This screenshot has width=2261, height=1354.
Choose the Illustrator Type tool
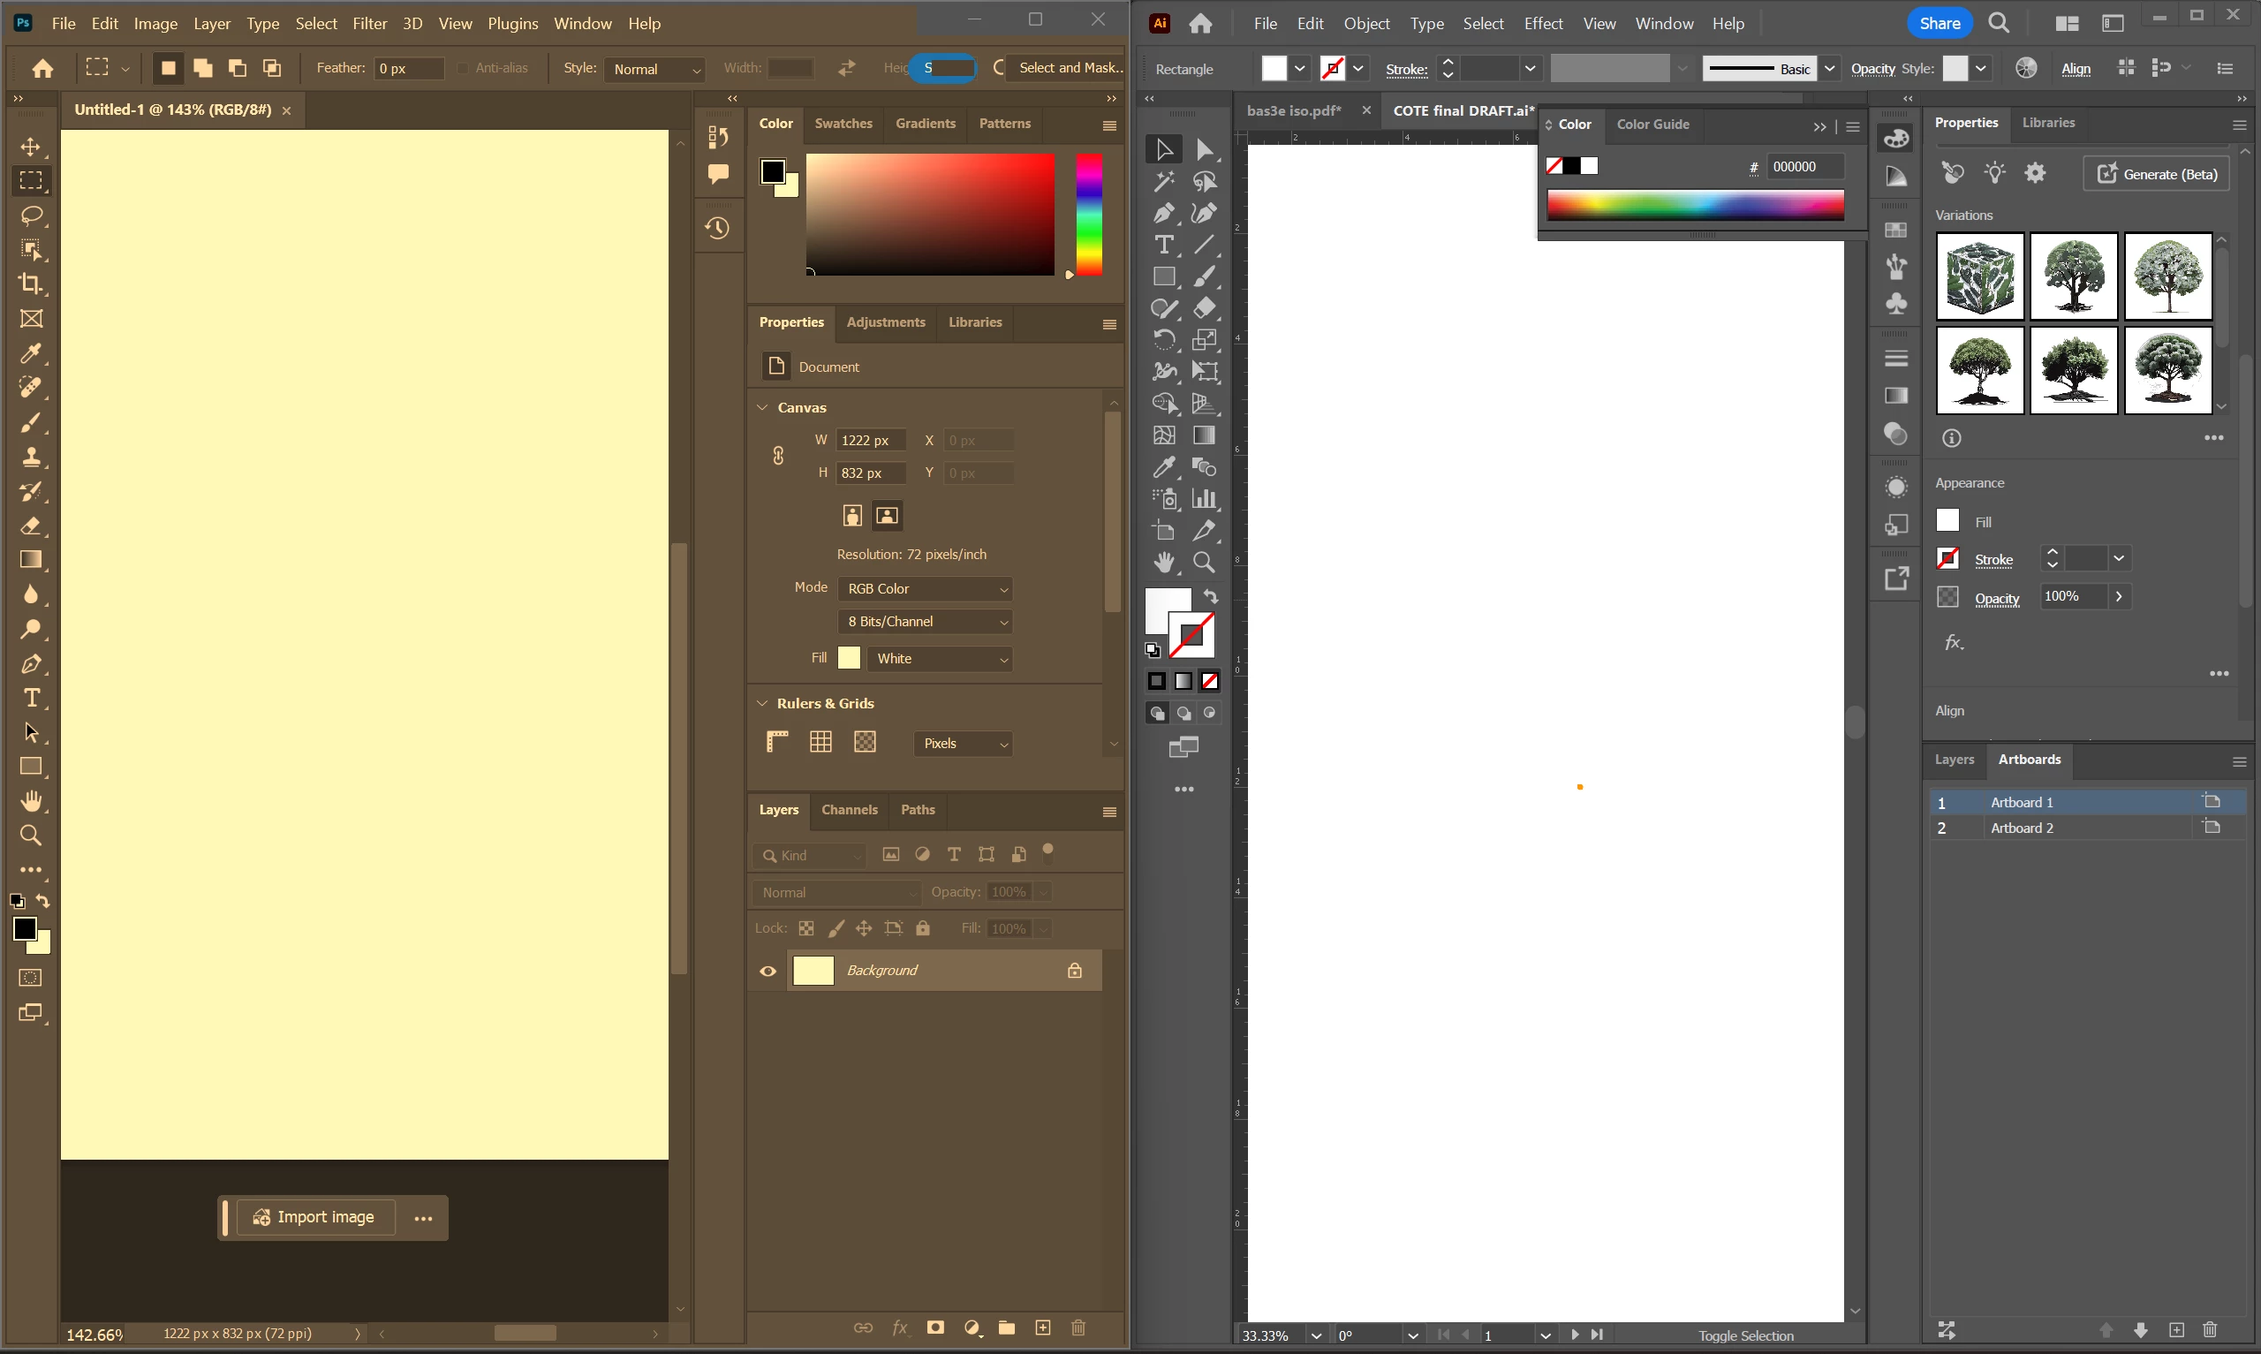1164,245
